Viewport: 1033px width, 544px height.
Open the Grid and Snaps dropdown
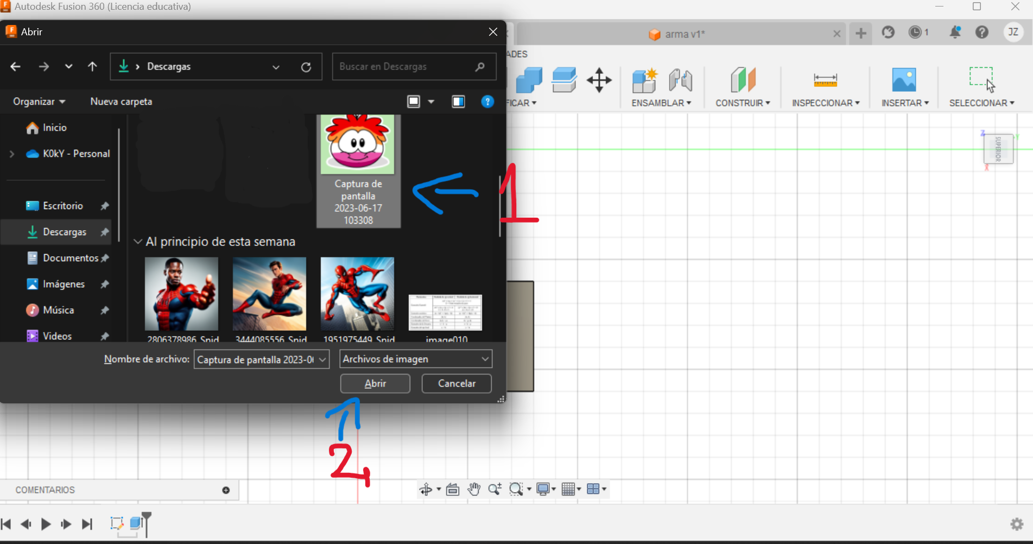pyautogui.click(x=571, y=490)
